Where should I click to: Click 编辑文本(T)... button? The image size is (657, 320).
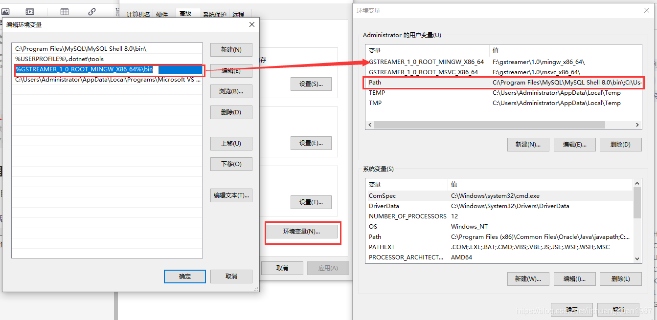[231, 195]
